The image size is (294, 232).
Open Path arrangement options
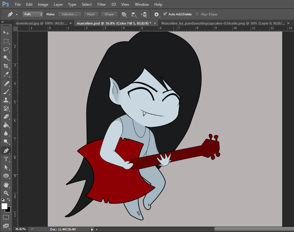[x=144, y=14]
